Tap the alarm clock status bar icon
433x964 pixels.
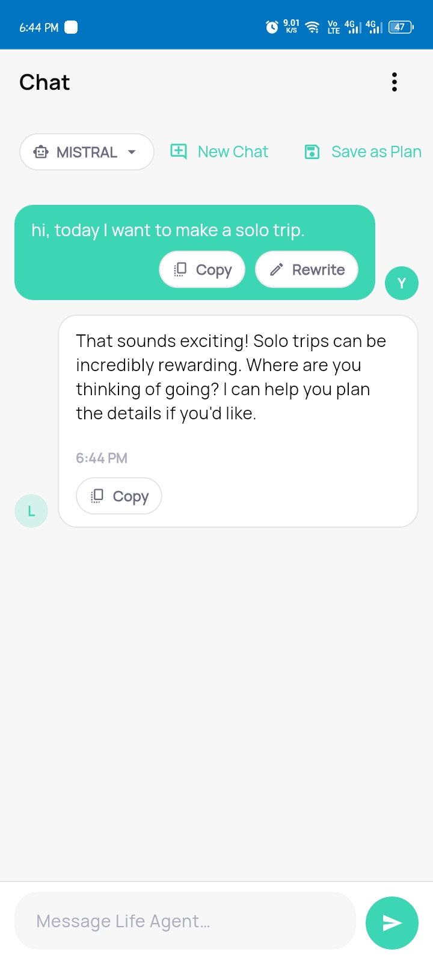click(272, 27)
